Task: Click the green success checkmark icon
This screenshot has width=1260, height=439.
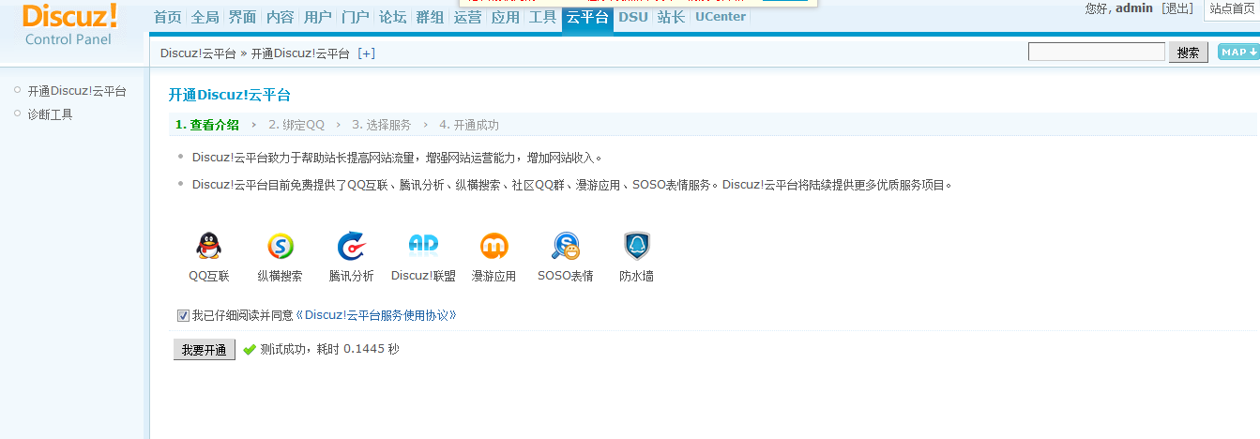Action: [250, 350]
